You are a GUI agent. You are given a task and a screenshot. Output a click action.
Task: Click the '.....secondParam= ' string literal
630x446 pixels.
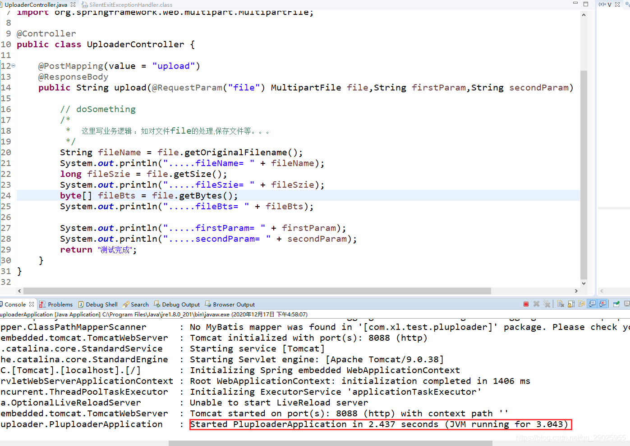coord(217,239)
